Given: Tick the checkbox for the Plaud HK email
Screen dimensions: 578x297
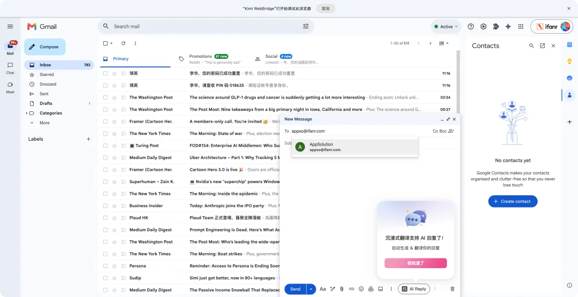Looking at the screenshot, I should (105, 218).
